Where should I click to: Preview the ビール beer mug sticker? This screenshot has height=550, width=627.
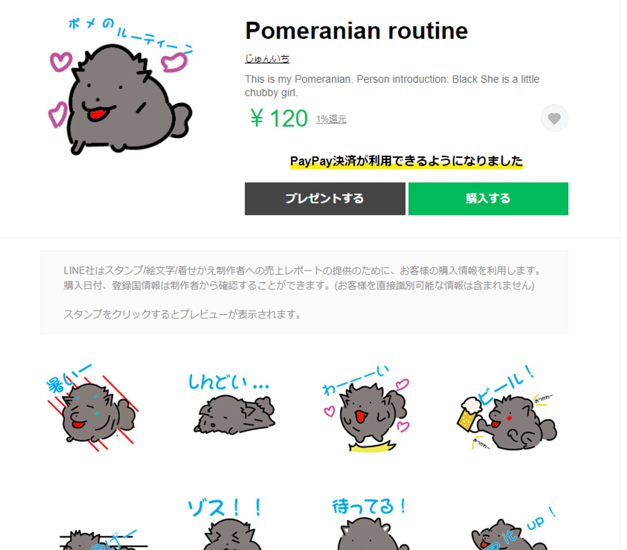507,408
